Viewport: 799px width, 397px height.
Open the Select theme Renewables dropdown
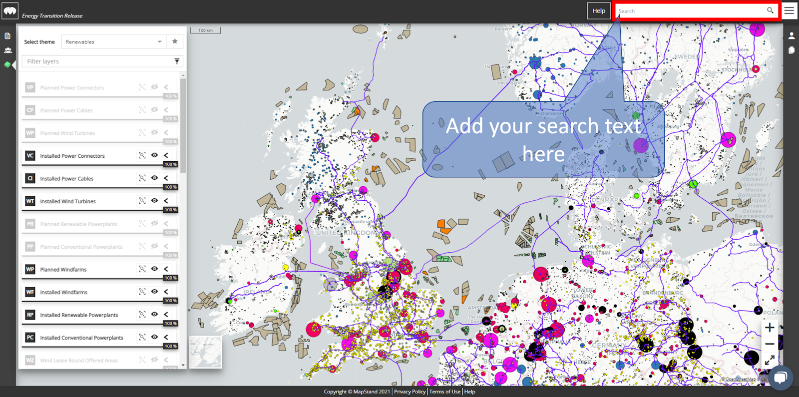coord(114,42)
